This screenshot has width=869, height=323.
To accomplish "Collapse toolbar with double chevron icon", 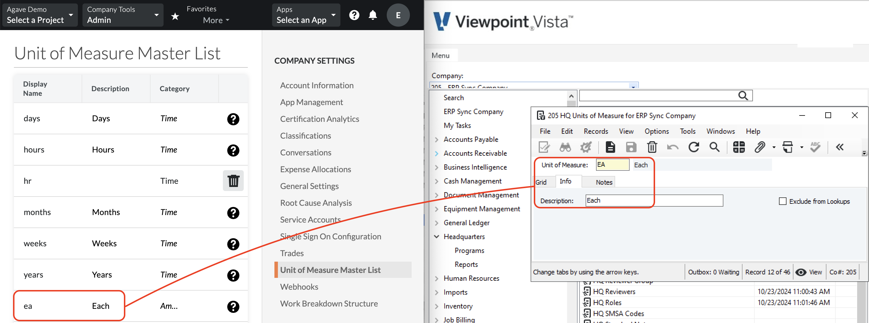I will pyautogui.click(x=840, y=147).
